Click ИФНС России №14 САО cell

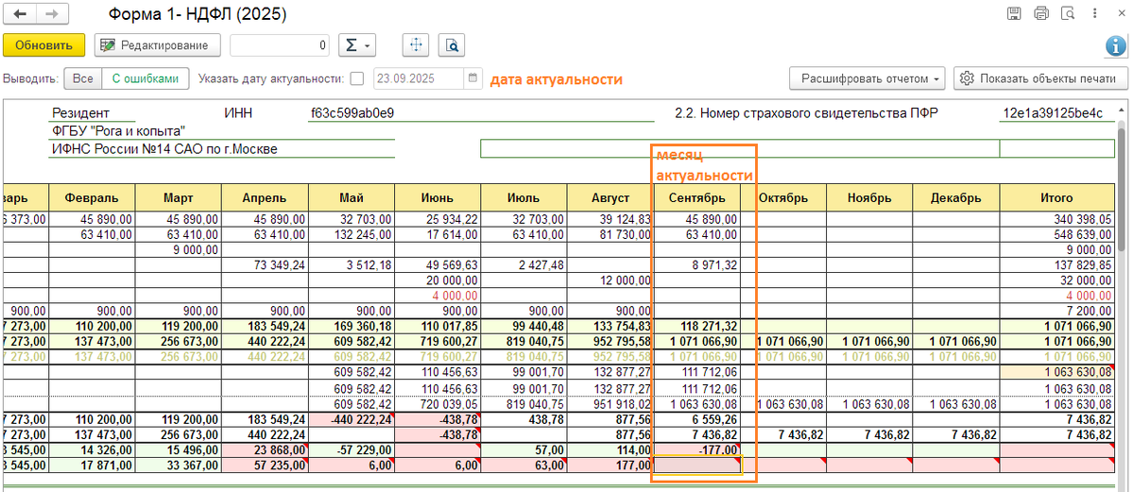coord(221,148)
